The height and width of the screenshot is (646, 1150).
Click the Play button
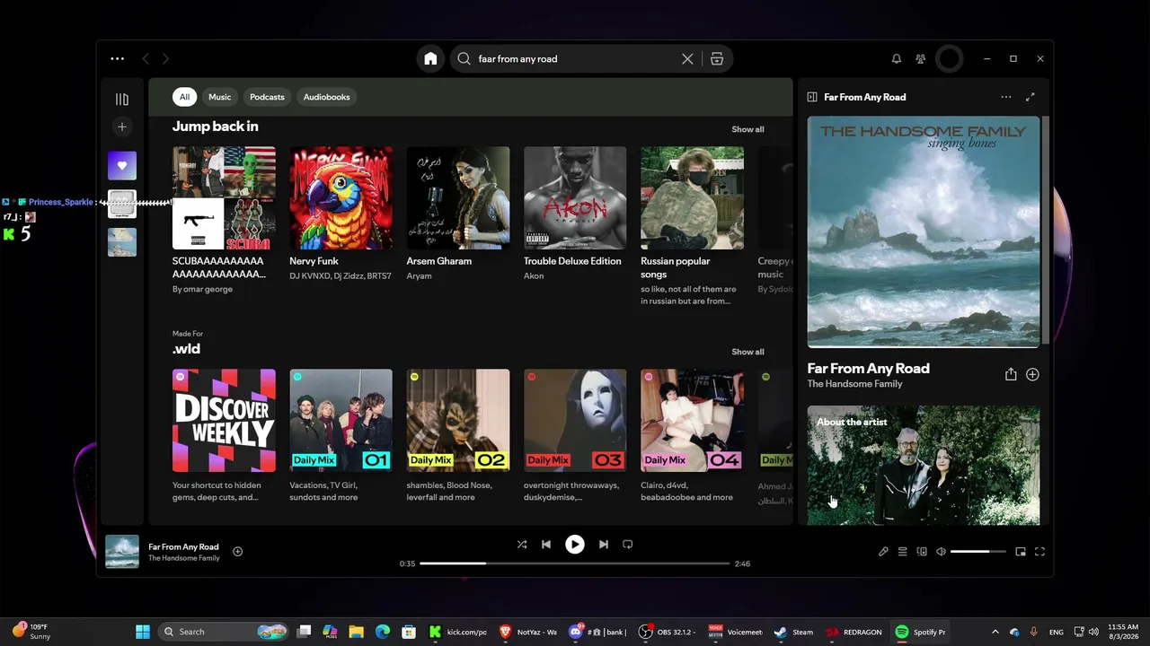point(575,544)
